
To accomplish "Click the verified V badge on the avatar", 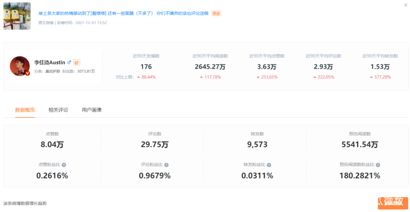I will click(27, 73).
